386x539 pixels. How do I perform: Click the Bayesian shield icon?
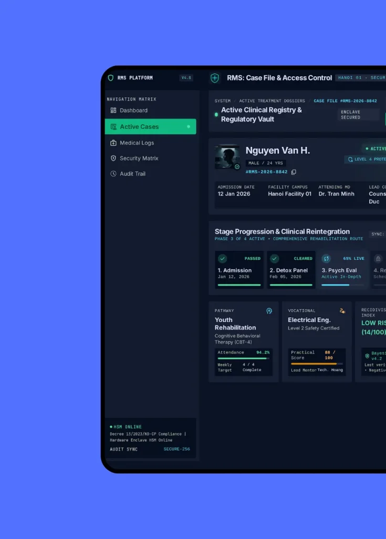point(367,356)
